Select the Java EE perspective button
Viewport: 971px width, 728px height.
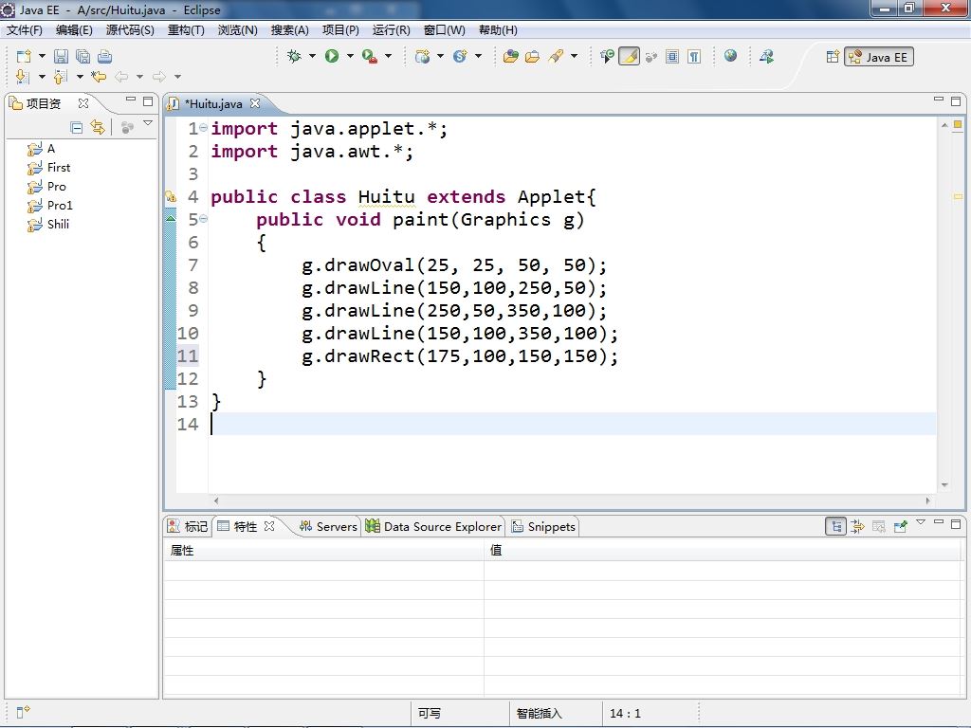coord(879,57)
